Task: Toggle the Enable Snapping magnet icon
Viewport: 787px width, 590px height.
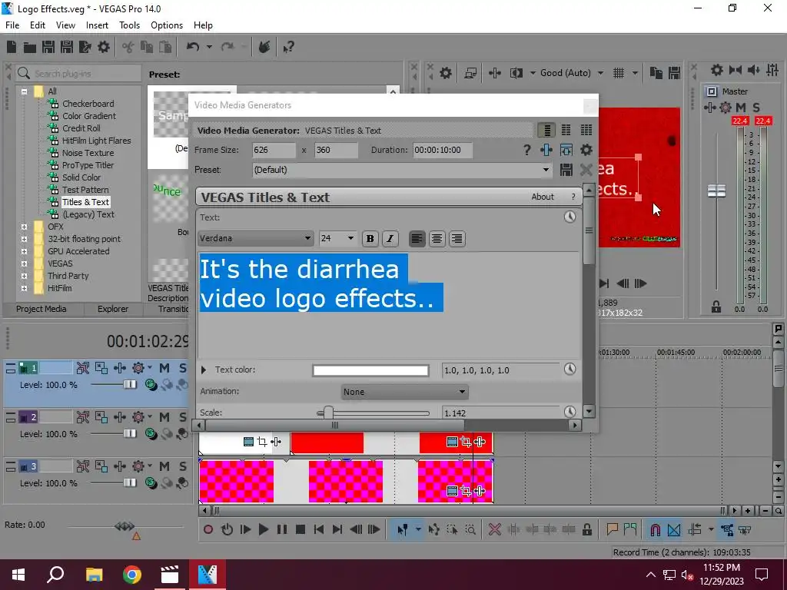Action: (655, 530)
